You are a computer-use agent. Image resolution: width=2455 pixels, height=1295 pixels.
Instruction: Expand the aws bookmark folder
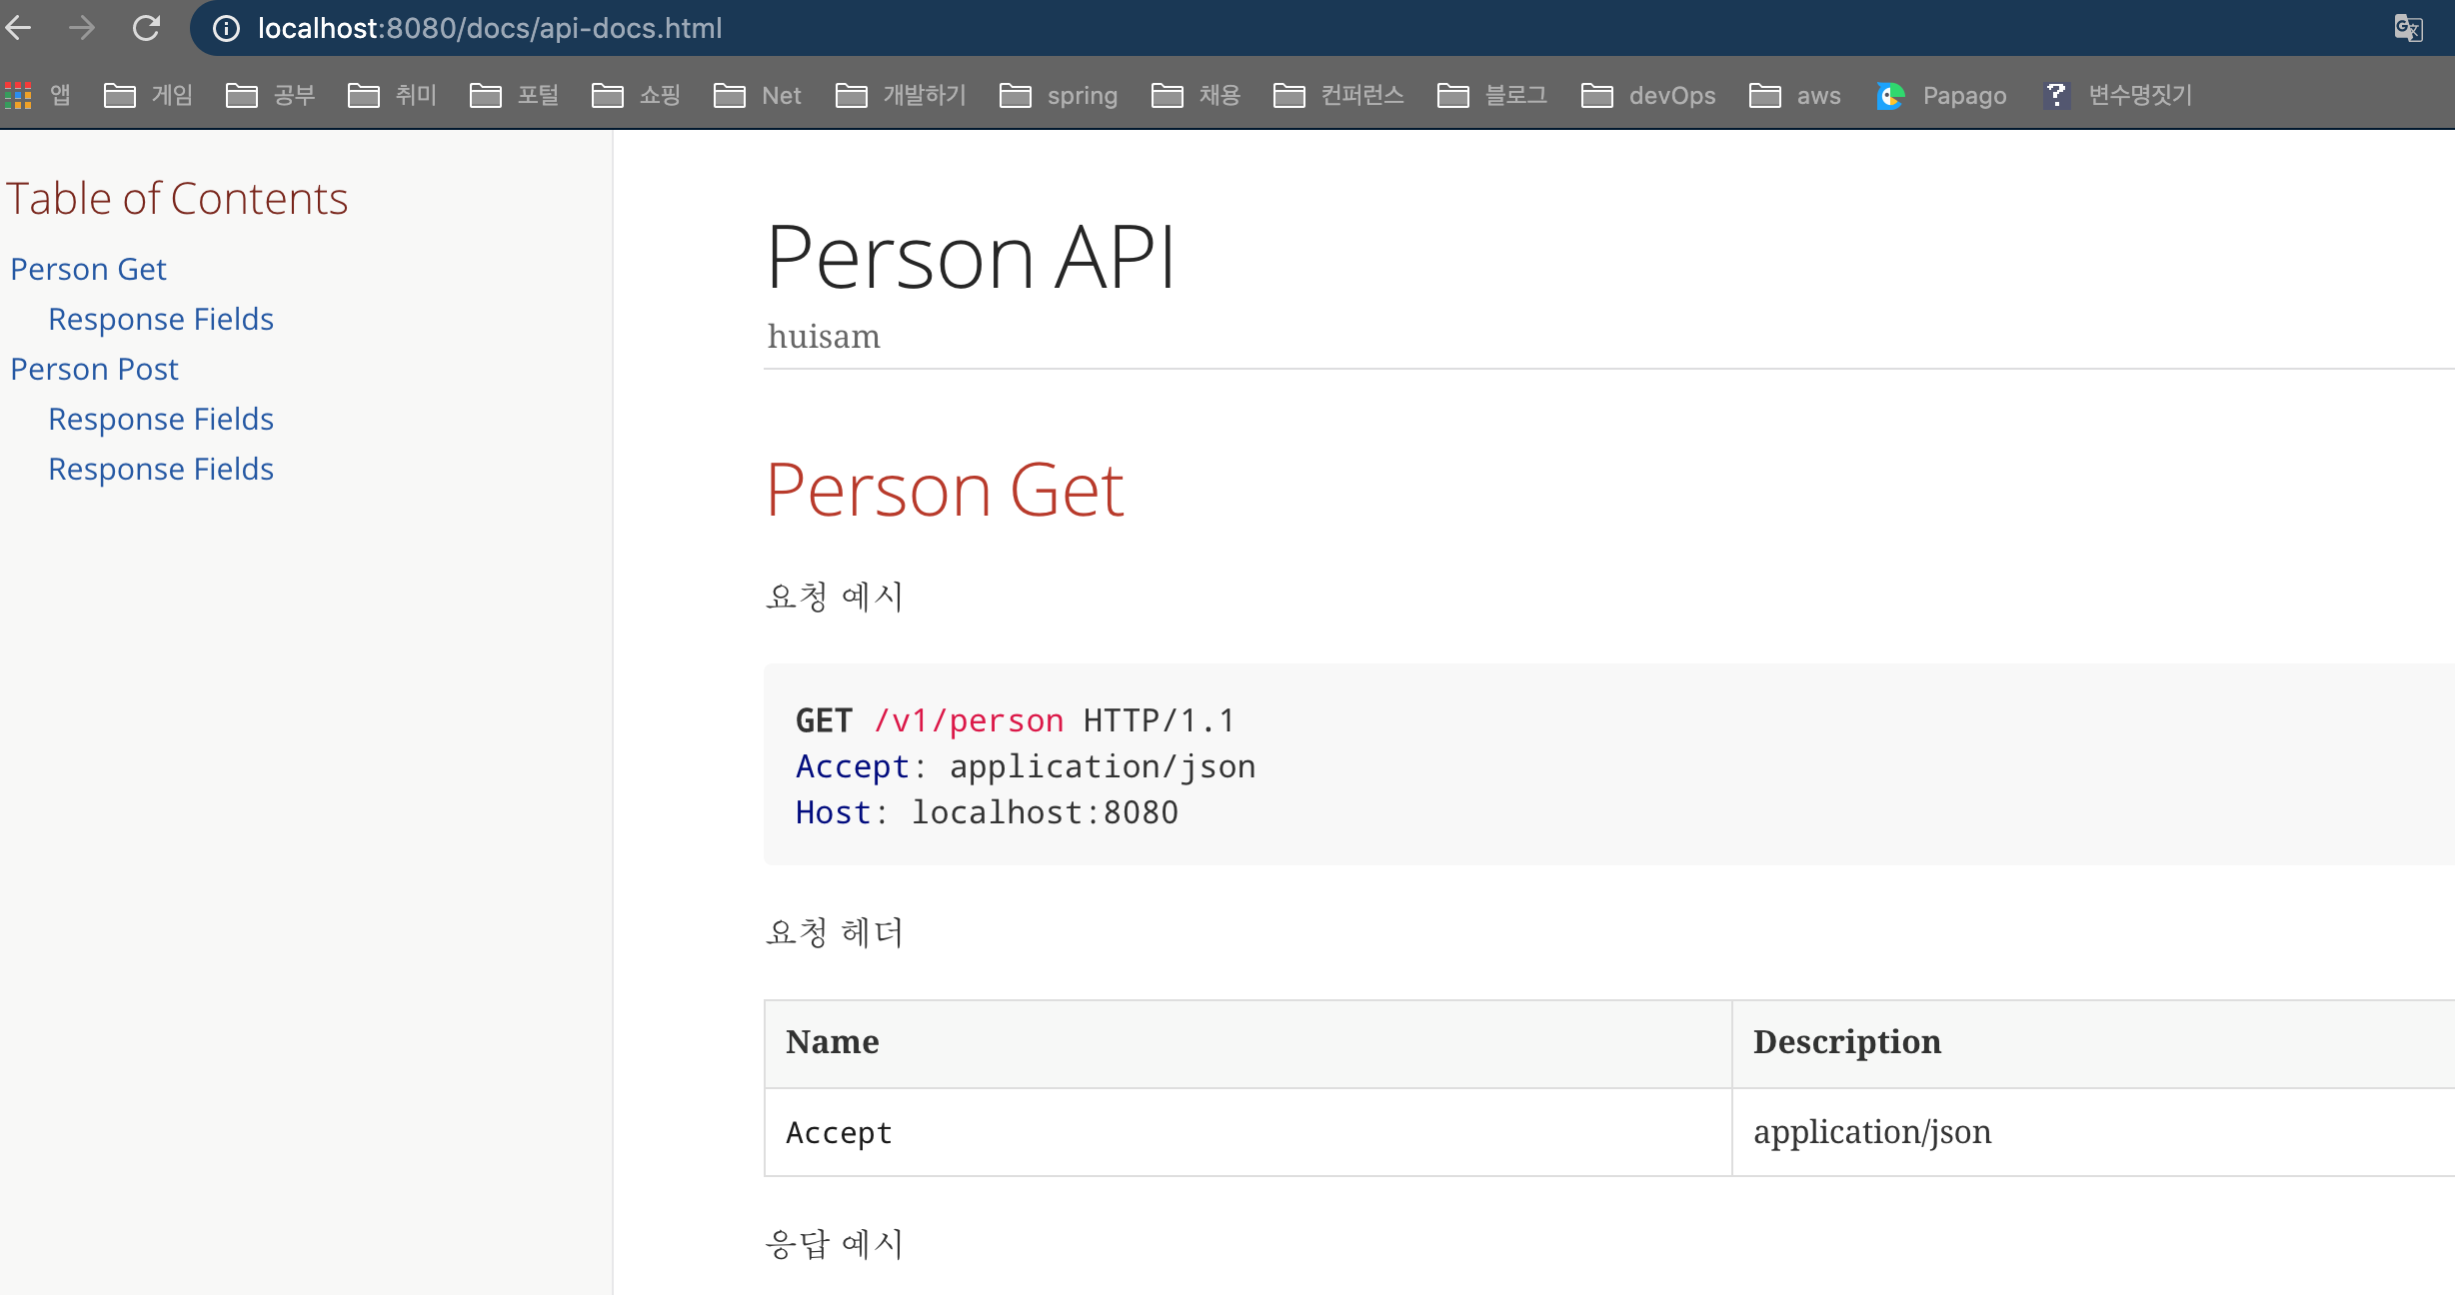tap(1795, 95)
